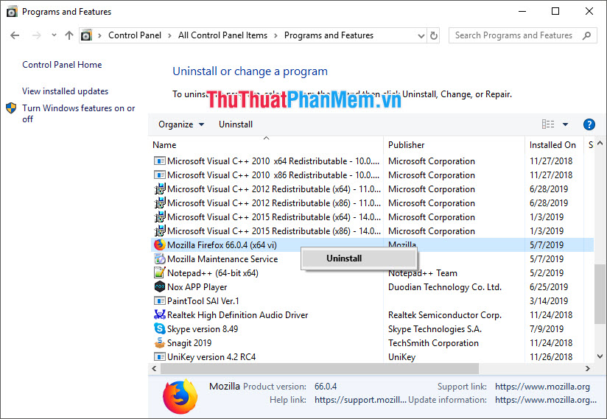Click the UniKey icon
Screen dimensions: 607x419
click(x=160, y=356)
